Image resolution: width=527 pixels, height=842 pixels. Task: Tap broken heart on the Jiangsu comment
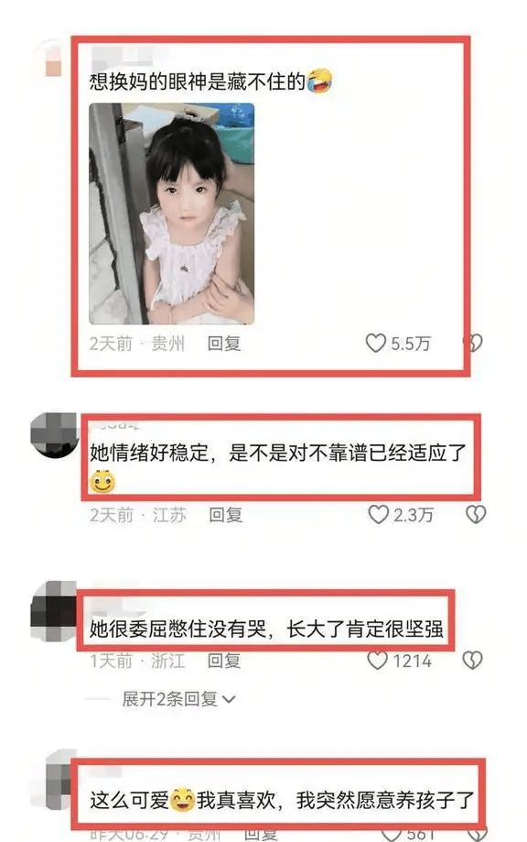[x=476, y=514]
